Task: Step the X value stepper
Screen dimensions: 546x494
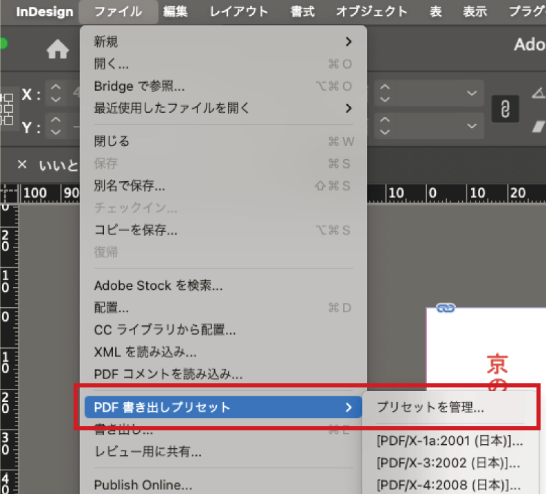Action: [x=55, y=93]
